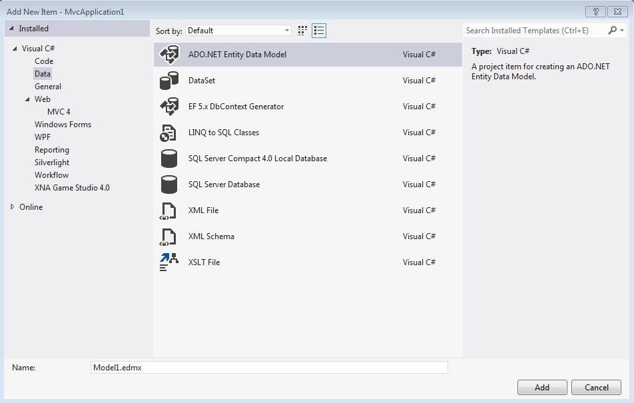634x403 pixels.
Task: Select the EF 5.x DbContext Generator icon
Action: tap(168, 106)
